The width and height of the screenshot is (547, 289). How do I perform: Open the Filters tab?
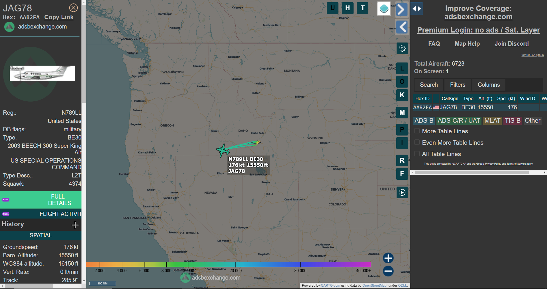[x=458, y=85]
